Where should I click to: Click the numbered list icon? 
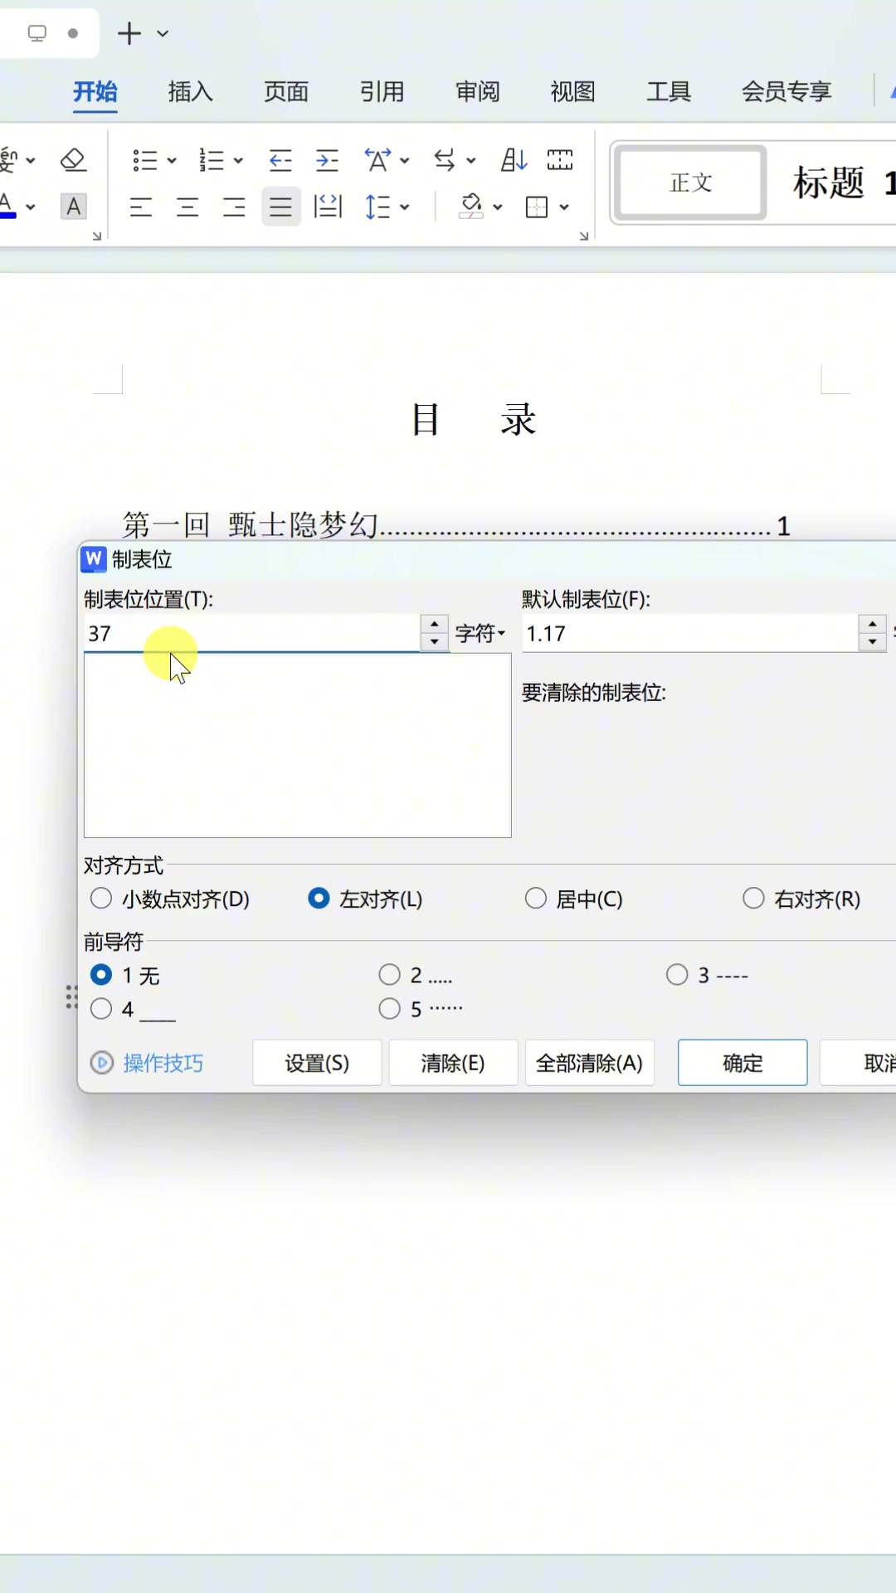click(x=212, y=160)
